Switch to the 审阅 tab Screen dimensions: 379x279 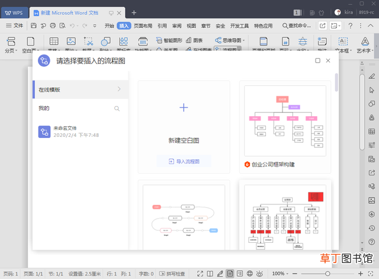tap(176, 25)
